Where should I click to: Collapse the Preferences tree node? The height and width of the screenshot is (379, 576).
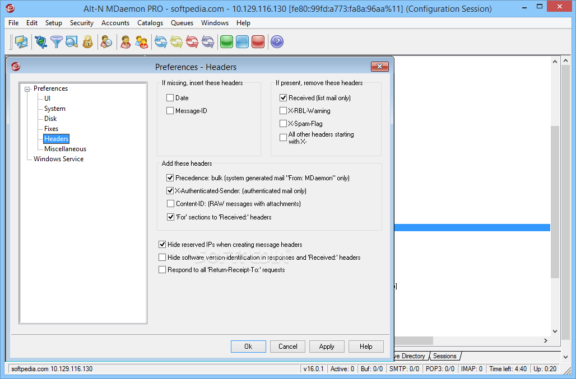(x=27, y=89)
